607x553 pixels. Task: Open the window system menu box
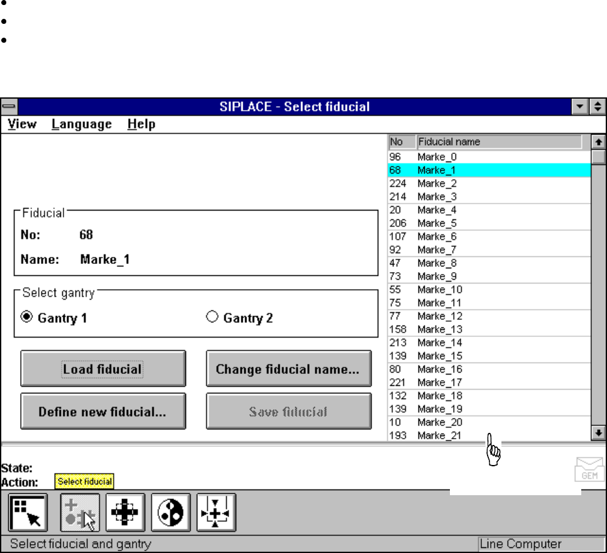pyautogui.click(x=9, y=106)
